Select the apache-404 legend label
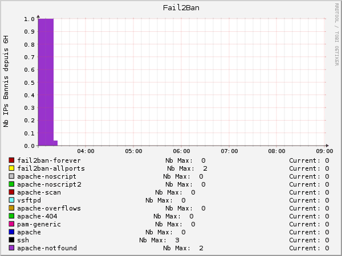Viewport: 342px width, 256px height. [37, 216]
